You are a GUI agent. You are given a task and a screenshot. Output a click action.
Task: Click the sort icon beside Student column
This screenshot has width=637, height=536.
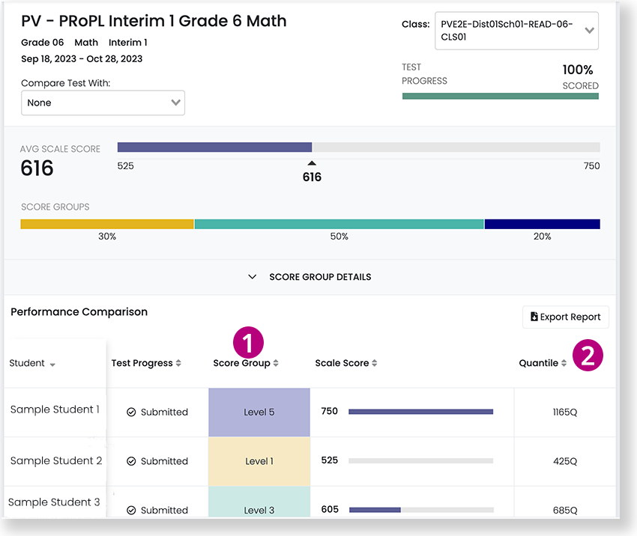click(52, 365)
